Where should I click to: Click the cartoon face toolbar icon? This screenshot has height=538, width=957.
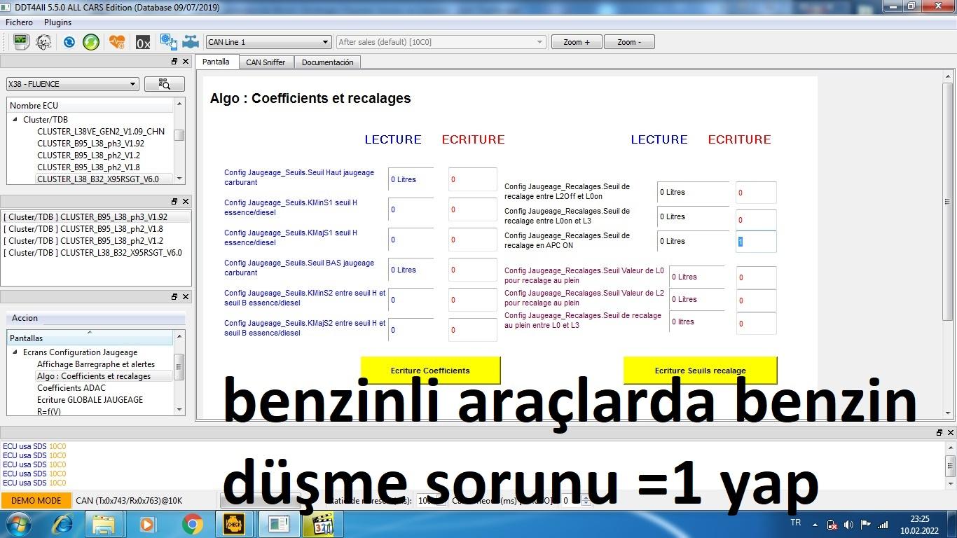coord(43,42)
